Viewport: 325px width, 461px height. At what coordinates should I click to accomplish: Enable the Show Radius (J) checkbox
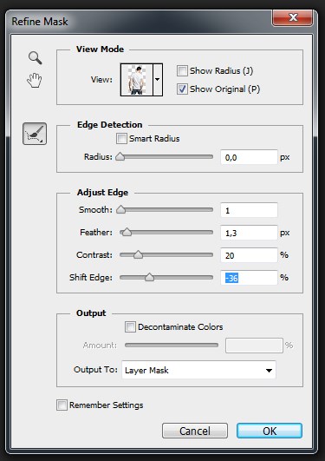click(x=182, y=71)
